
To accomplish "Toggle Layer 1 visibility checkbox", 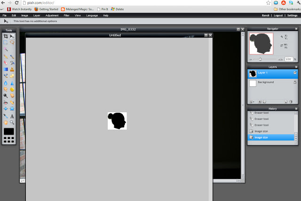I will (295, 73).
